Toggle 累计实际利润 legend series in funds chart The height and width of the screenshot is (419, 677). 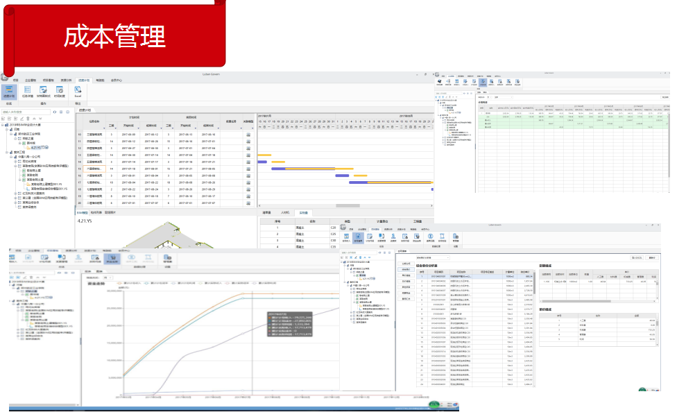[265, 283]
